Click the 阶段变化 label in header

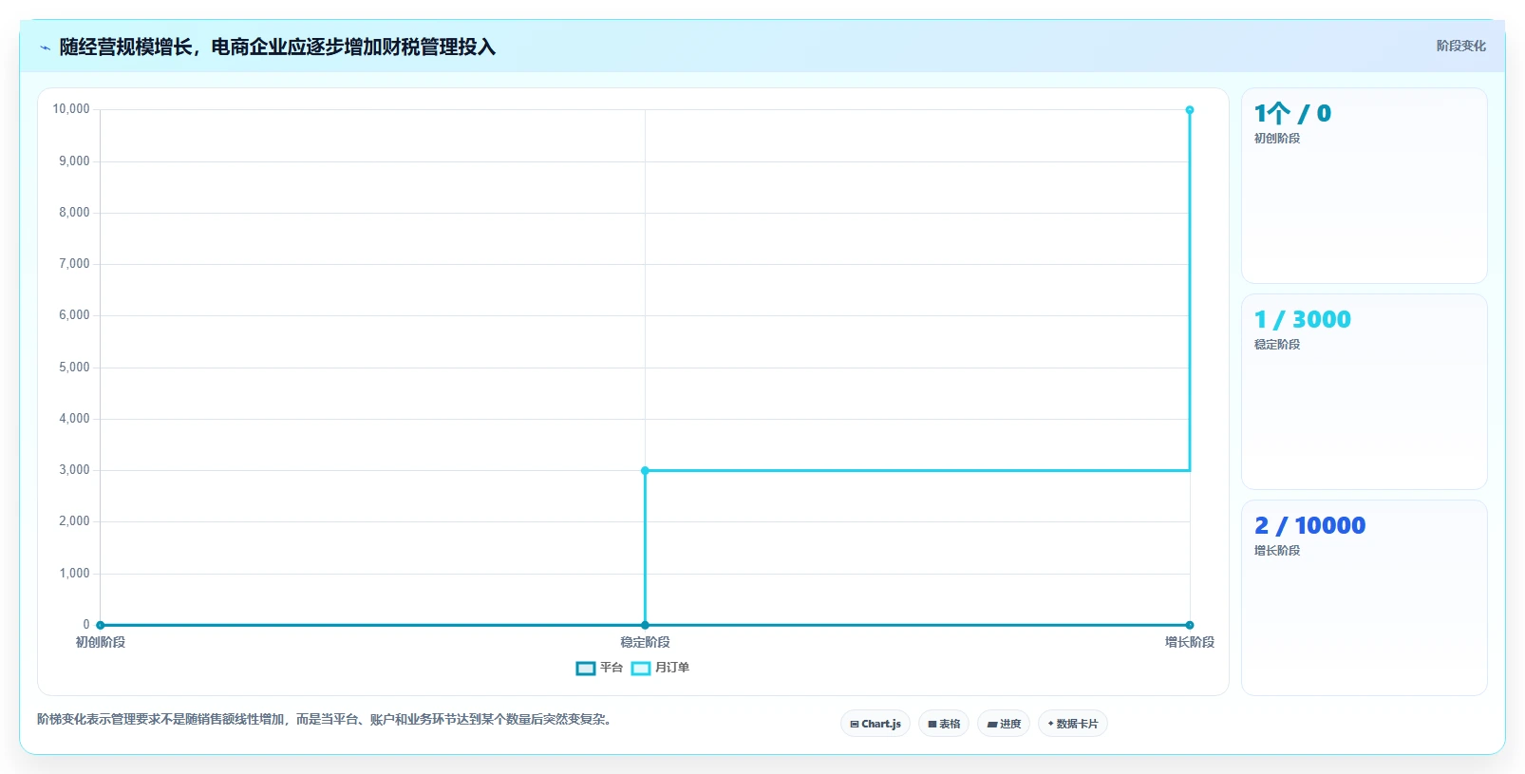click(1460, 46)
